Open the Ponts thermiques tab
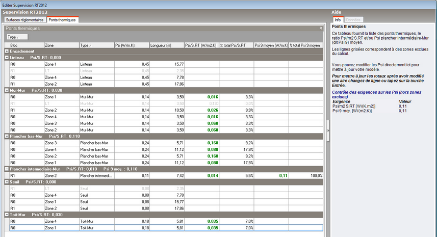This screenshot has width=437, height=237. pyautogui.click(x=62, y=19)
